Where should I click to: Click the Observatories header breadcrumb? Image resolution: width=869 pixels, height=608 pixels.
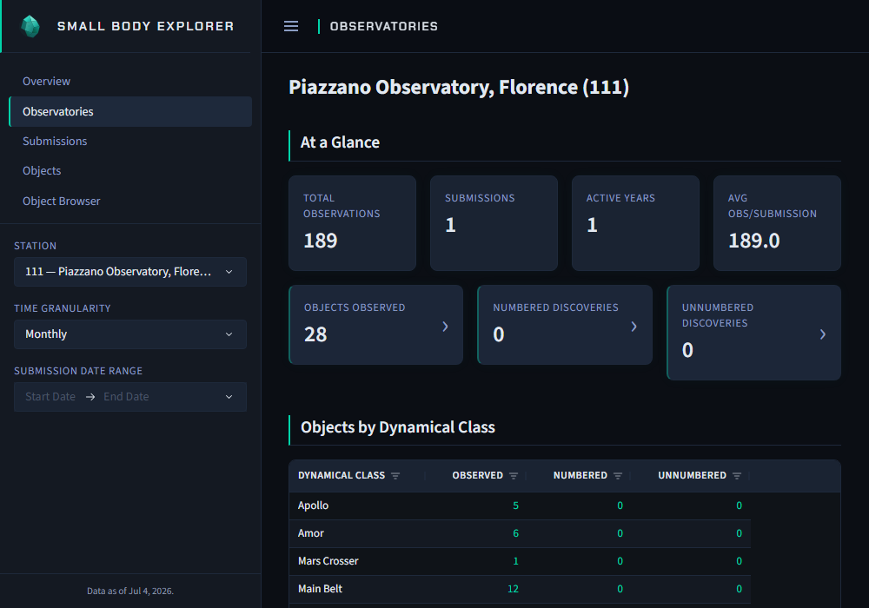(x=383, y=26)
